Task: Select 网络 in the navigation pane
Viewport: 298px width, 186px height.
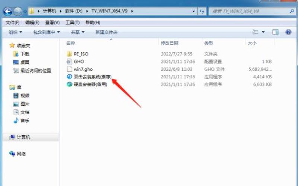Action: coord(21,154)
